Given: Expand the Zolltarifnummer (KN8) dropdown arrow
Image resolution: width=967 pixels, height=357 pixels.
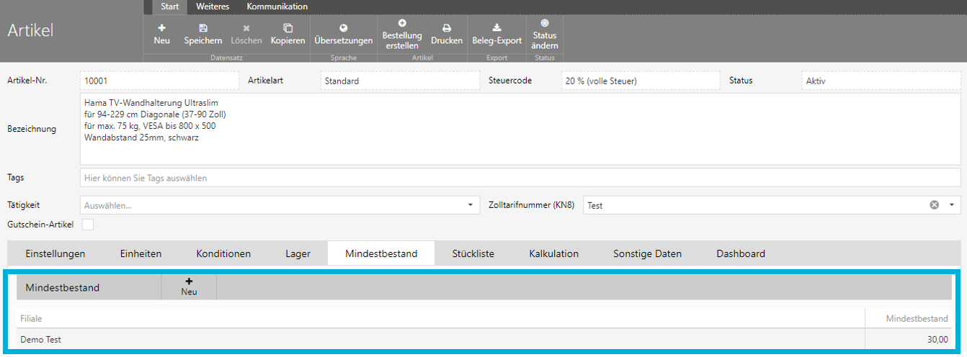Looking at the screenshot, I should [951, 205].
